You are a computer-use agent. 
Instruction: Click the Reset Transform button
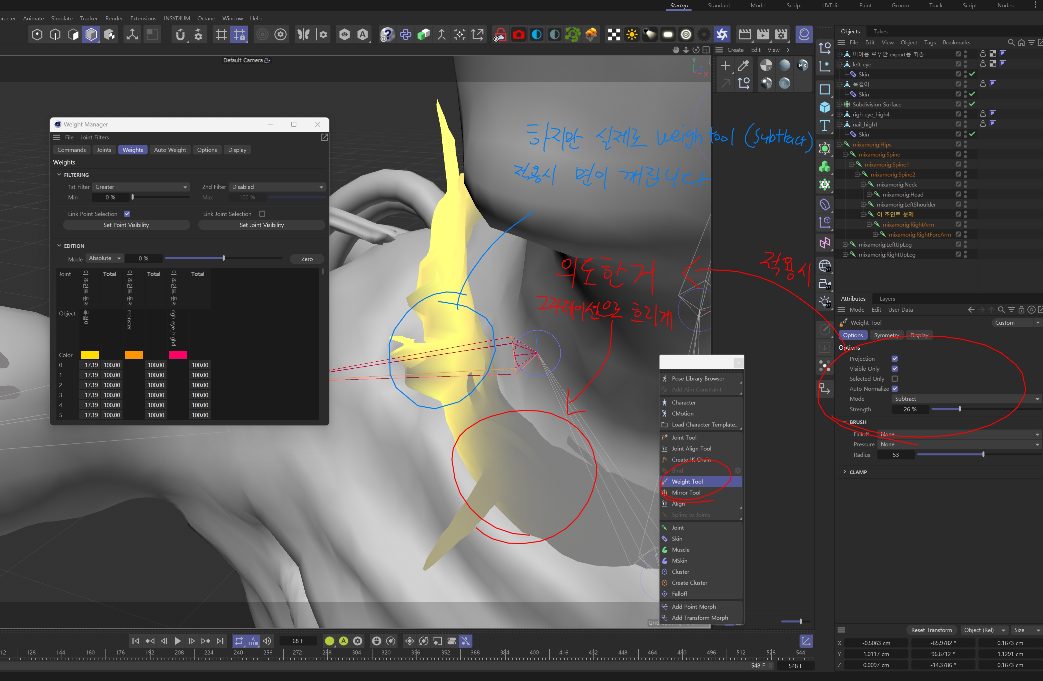(931, 630)
